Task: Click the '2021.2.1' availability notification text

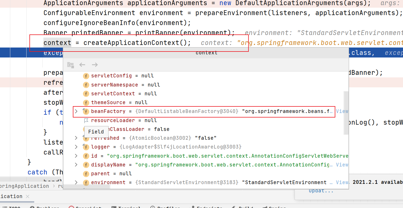Action: coord(377,182)
